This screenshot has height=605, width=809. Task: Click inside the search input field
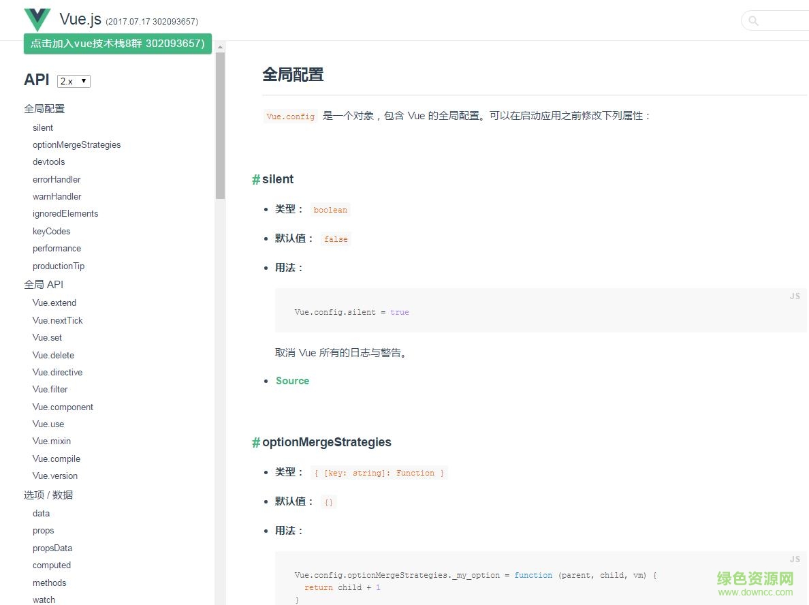coord(783,20)
